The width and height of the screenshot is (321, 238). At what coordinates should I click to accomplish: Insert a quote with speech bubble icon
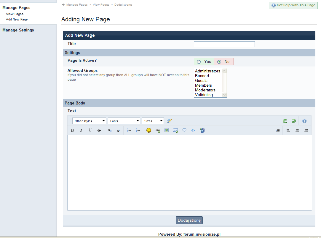184,130
